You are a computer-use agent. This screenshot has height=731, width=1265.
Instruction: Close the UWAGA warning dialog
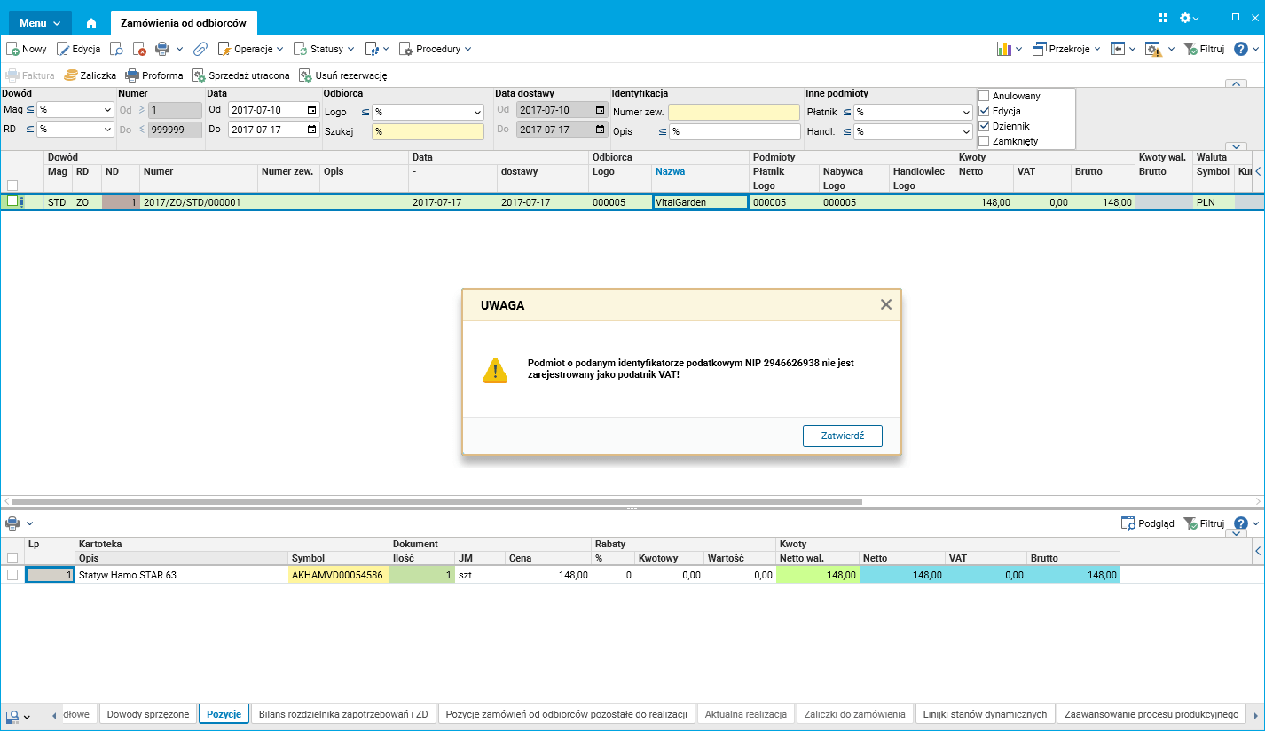[885, 304]
